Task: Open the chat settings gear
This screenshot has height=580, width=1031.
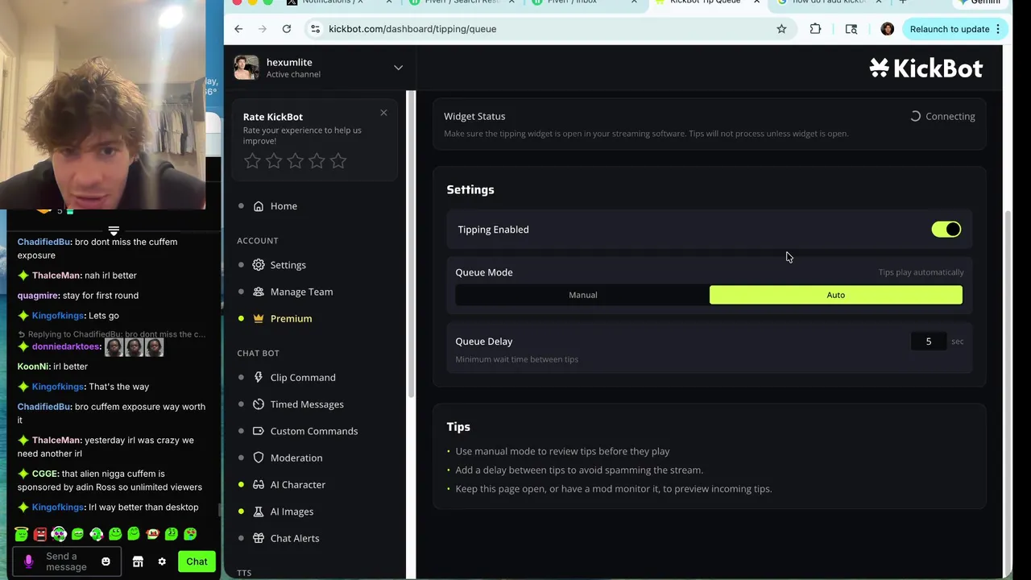Action: tap(162, 561)
